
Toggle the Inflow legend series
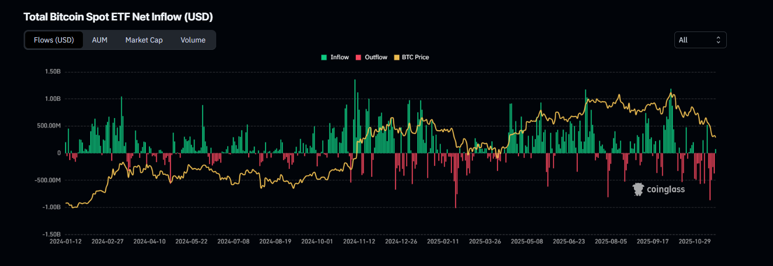pyautogui.click(x=339, y=57)
